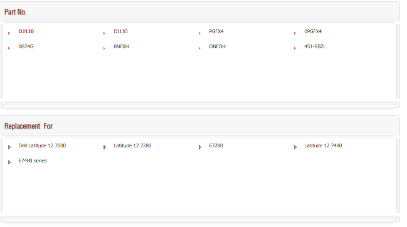Click the pink arrow bullet beside 451-BBZL
The height and width of the screenshot is (227, 407).
tap(295, 48)
